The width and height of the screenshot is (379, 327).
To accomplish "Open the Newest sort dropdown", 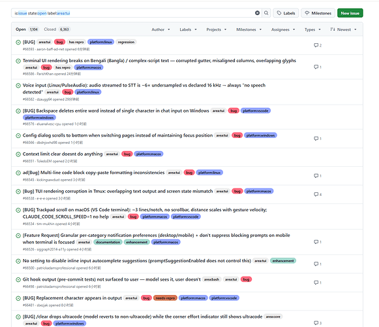I will [x=343, y=29].
